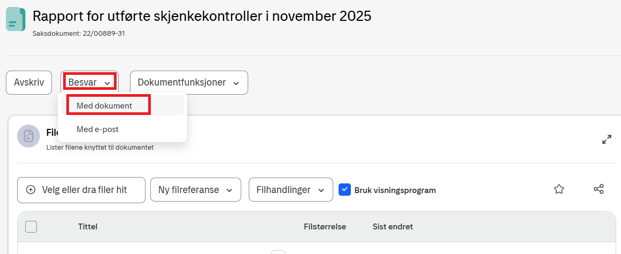Click the Filstørrelse column header
Screen dimensions: 621x254
[325, 227]
